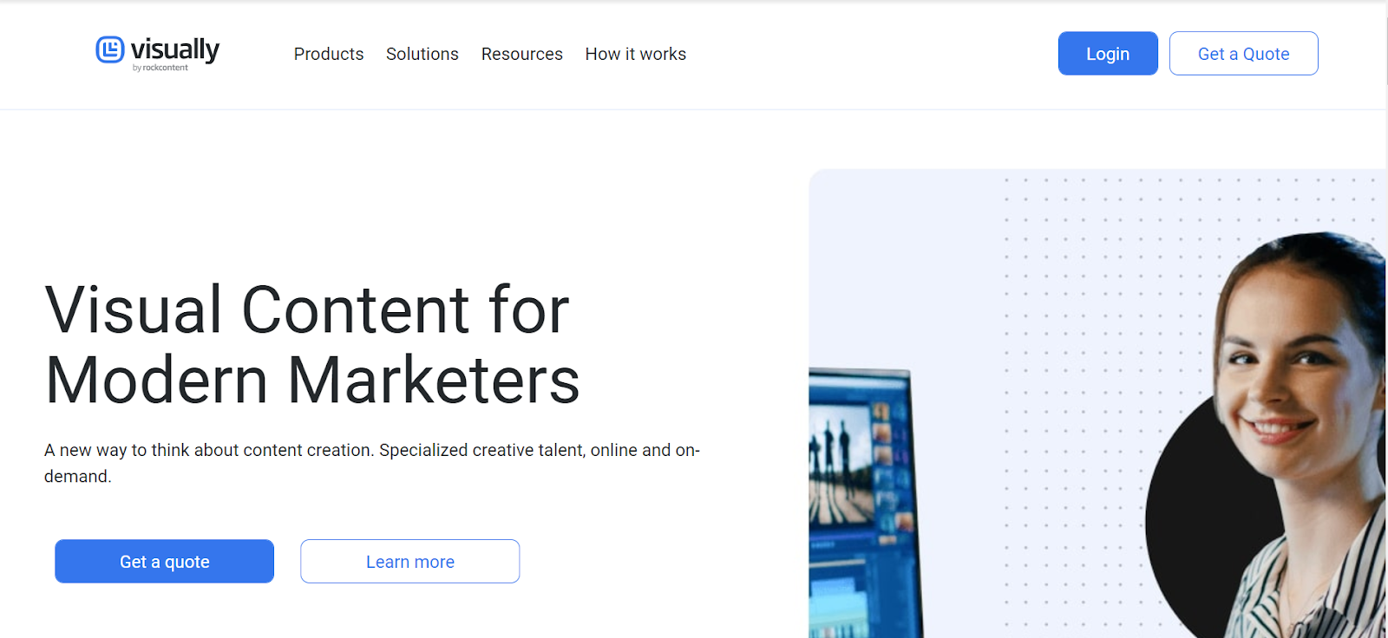Click the Visually logo icon

110,49
